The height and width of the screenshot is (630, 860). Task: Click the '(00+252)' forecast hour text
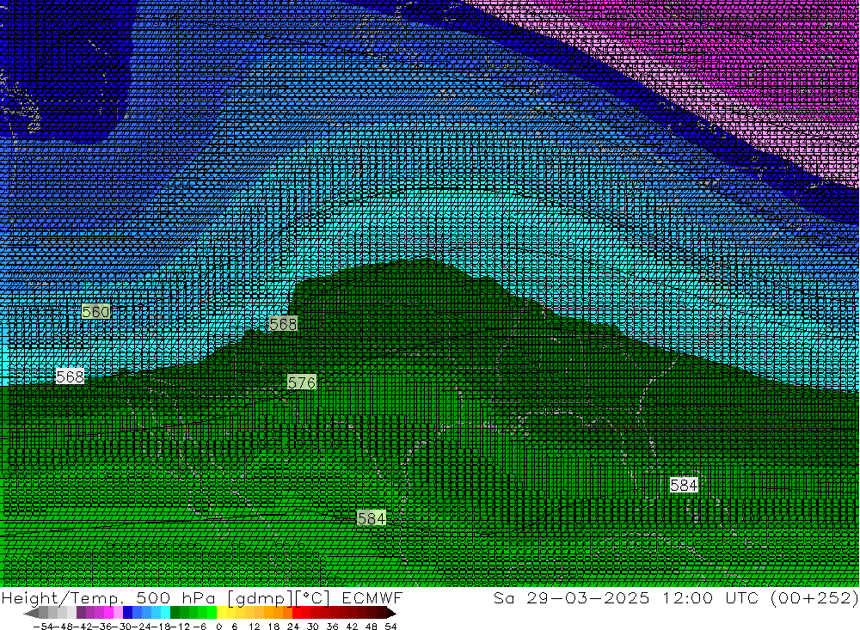point(814,597)
